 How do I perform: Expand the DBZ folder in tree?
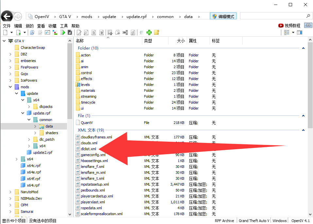click(10, 54)
